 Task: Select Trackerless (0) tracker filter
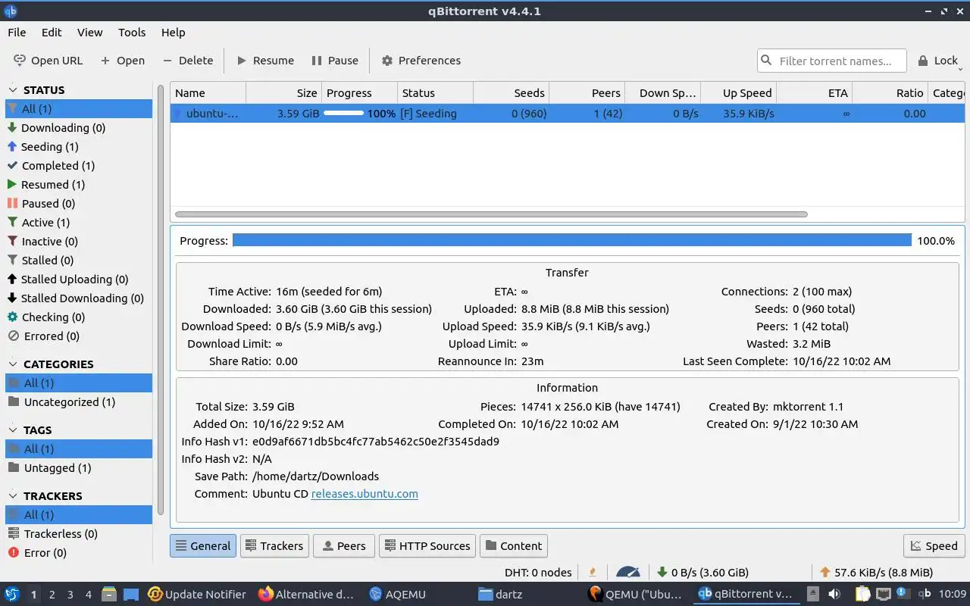(79, 534)
